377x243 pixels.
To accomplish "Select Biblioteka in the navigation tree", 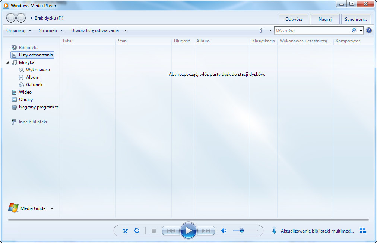I will coord(29,48).
